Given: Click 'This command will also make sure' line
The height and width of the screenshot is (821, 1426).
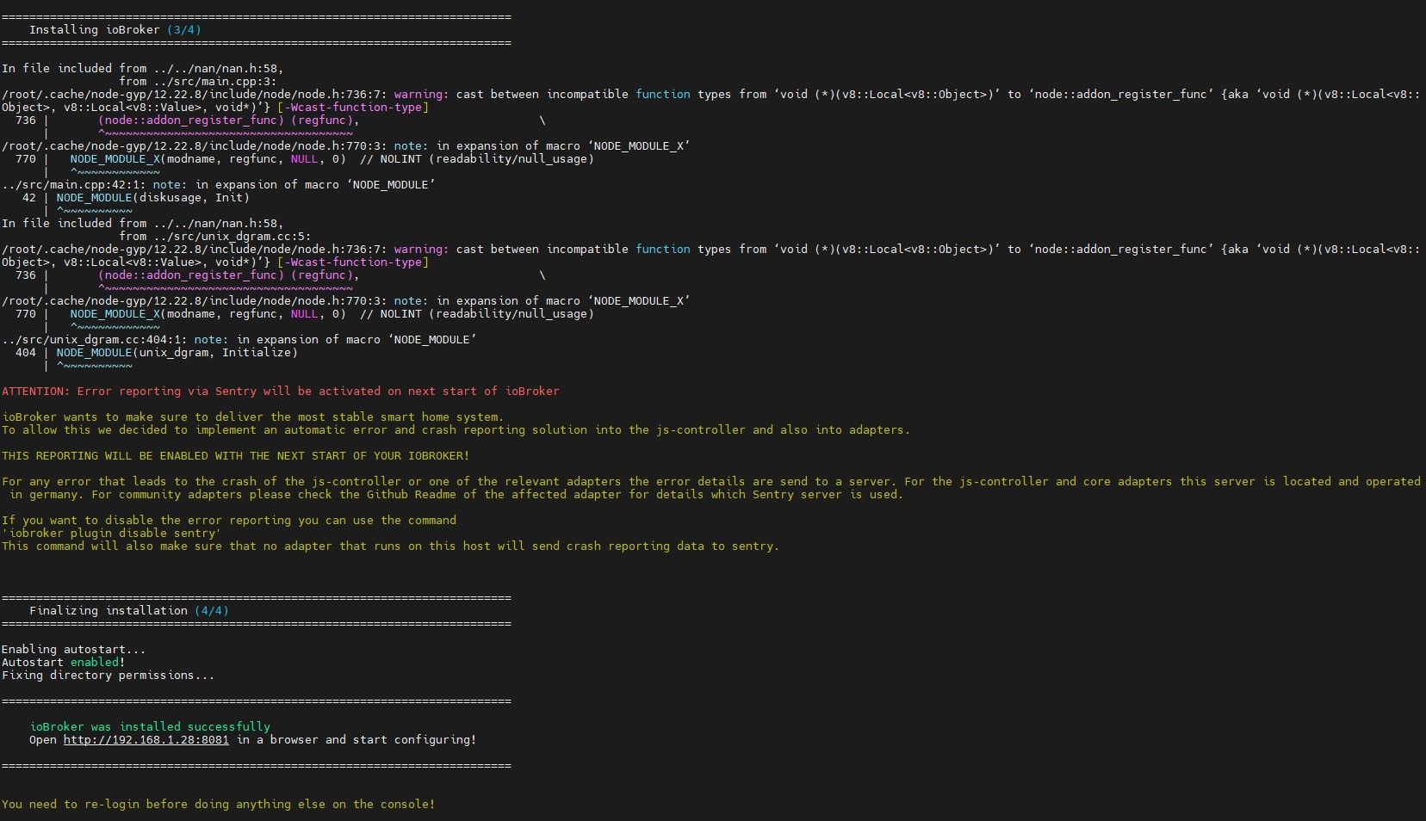Looking at the screenshot, I should tap(391, 546).
